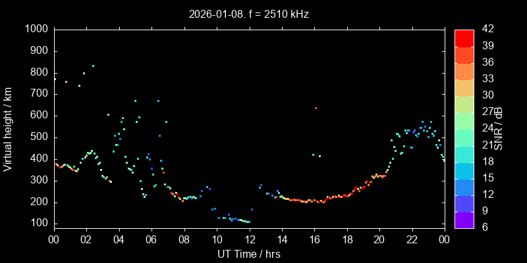Select the violet 6–9 dB colorbar segment
527x263 pixels.
[464, 219]
